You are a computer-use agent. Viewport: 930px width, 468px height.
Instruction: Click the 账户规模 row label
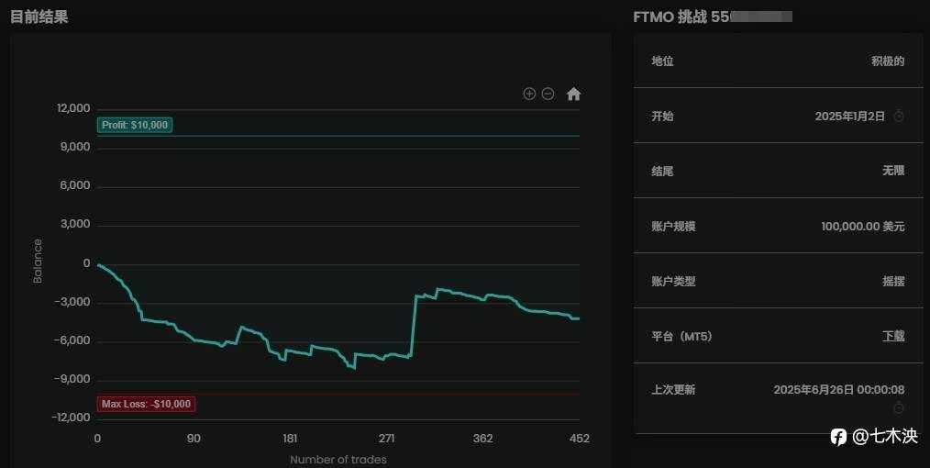pos(673,226)
